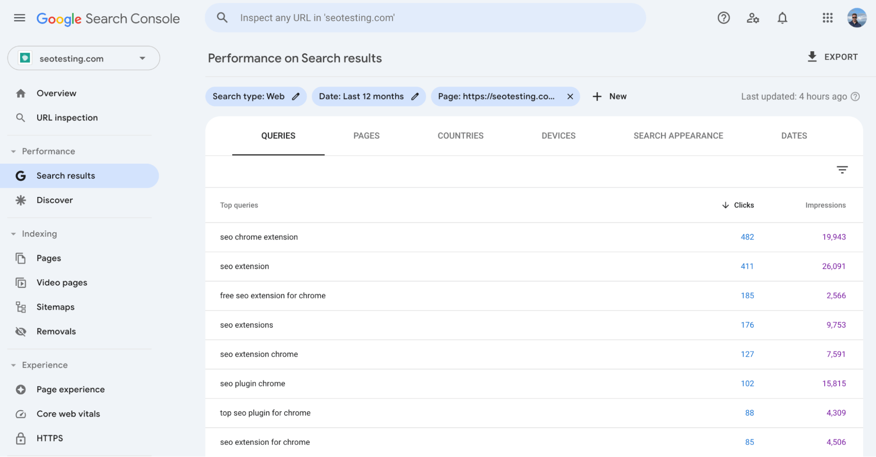Switch to the Devices tab
The height and width of the screenshot is (457, 876).
558,136
